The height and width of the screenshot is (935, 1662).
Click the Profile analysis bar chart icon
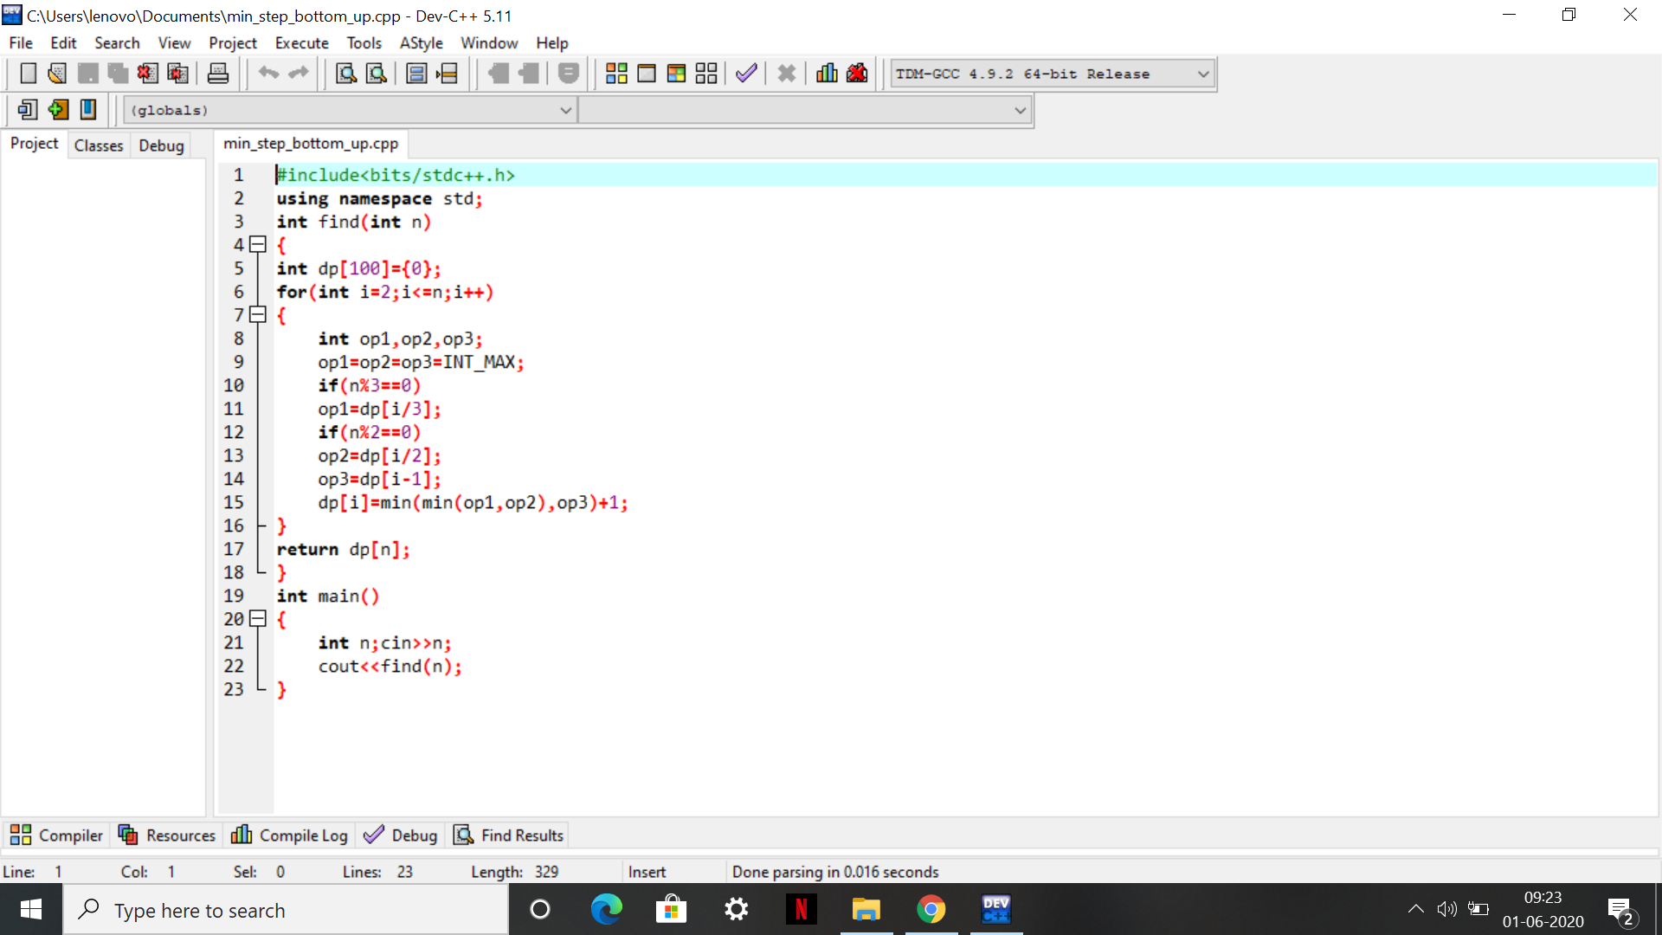pos(827,74)
